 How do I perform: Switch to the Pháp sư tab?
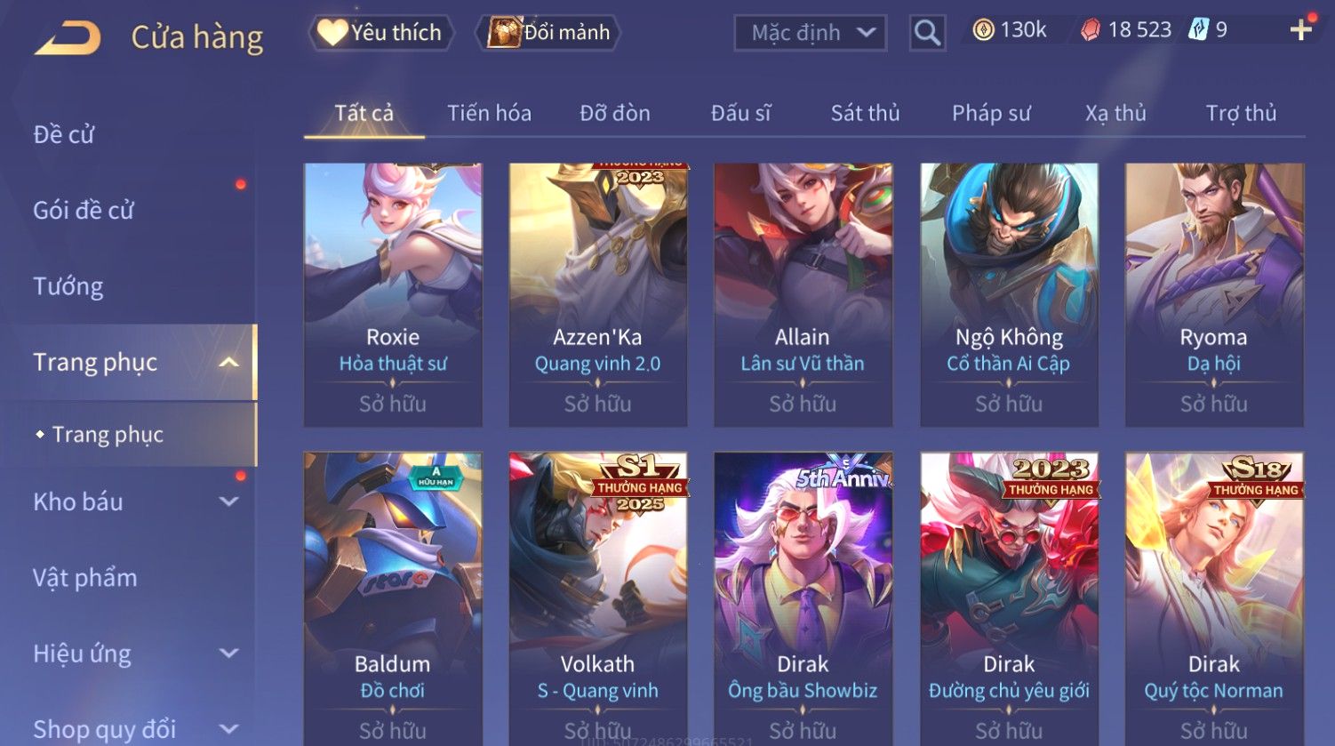tap(991, 113)
